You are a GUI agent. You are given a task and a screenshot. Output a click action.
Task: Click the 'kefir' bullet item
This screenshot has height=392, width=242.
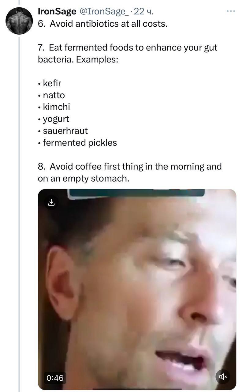(x=52, y=83)
